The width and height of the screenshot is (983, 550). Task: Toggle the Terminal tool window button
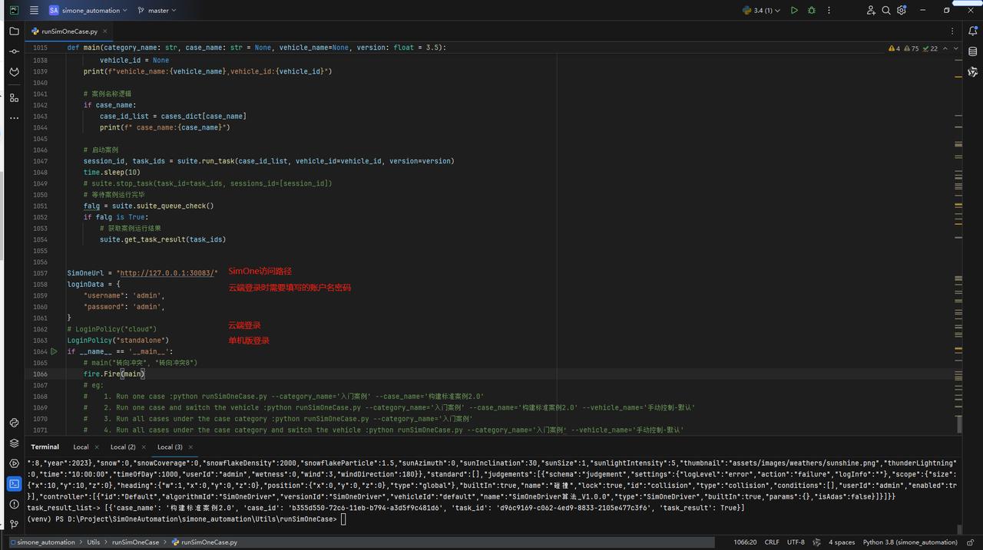pyautogui.click(x=14, y=483)
